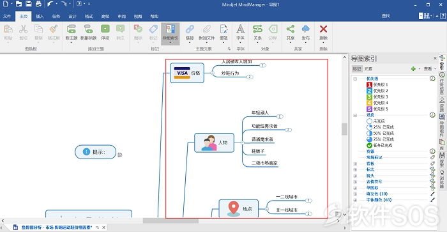Create a new document from the title bar
Image resolution: width=447 pixels, height=232 pixels.
tap(5, 4)
